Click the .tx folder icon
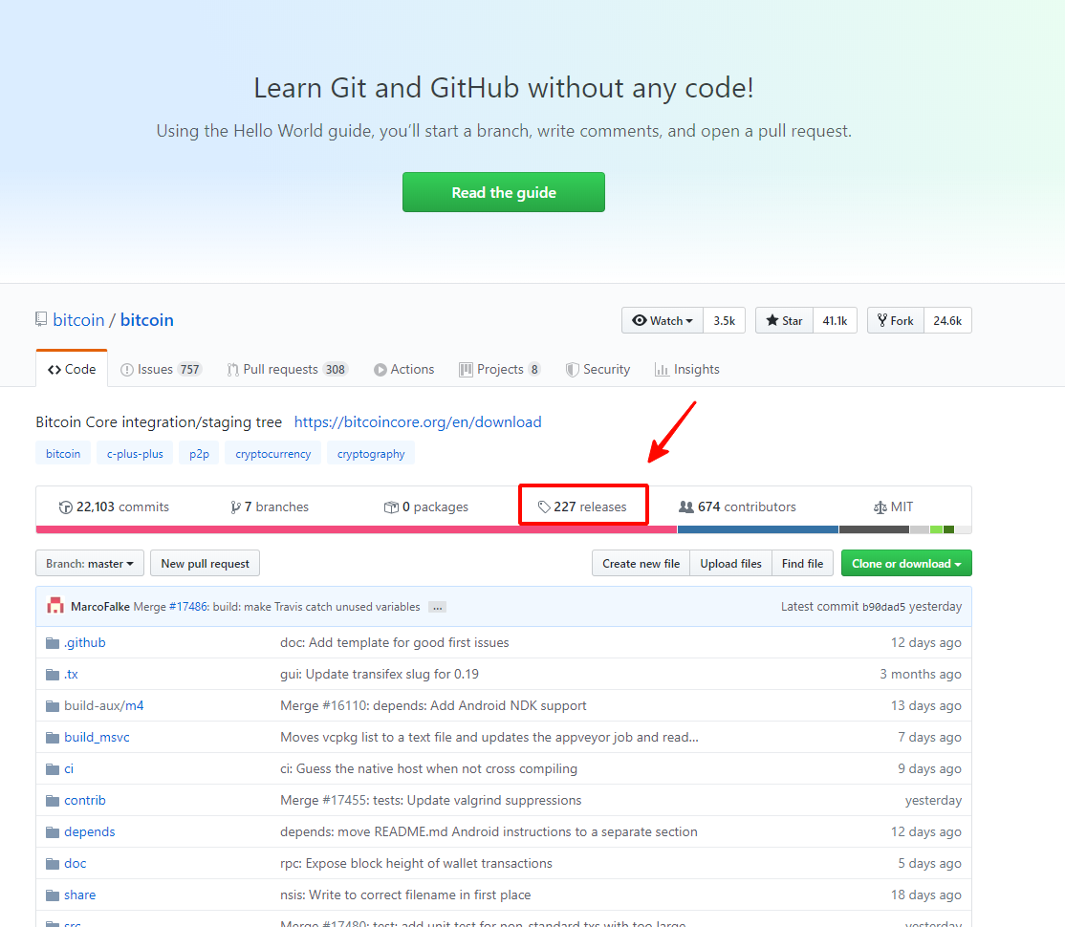This screenshot has height=927, width=1065. coord(53,675)
